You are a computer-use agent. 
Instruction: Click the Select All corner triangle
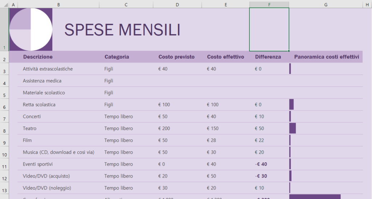5,5
